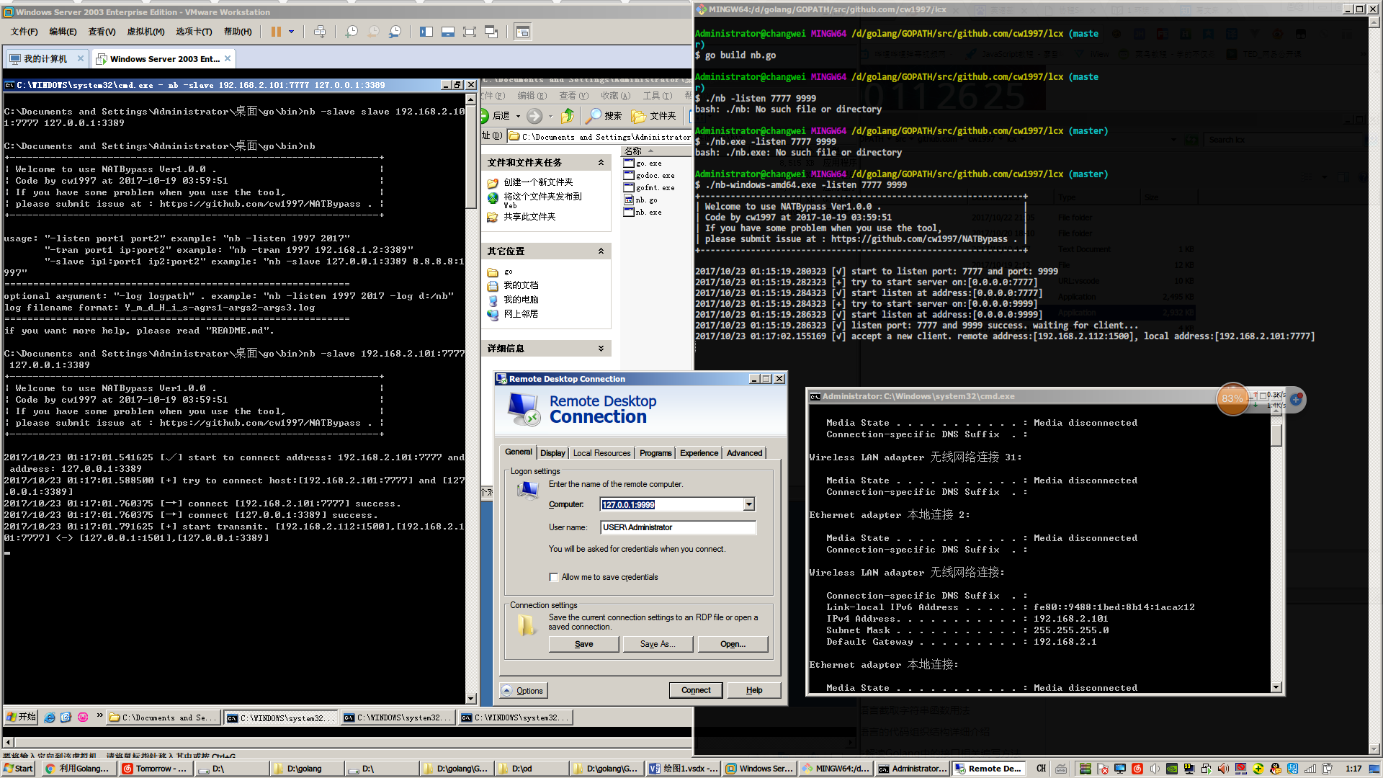Open the dropdown arrow beside the VMware pause button
The width and height of the screenshot is (1383, 778).
click(x=292, y=32)
